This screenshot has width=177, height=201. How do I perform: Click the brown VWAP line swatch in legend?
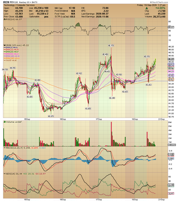pos(5,61)
